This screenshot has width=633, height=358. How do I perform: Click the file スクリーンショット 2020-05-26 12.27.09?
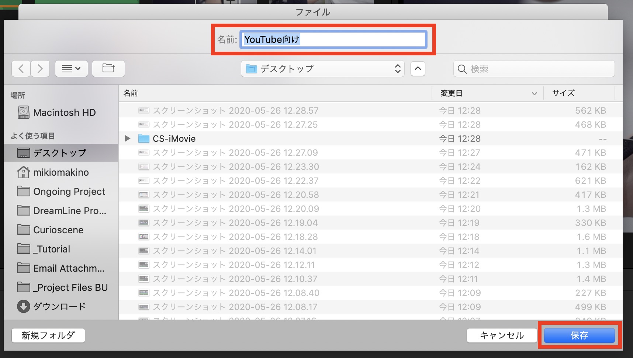pyautogui.click(x=370, y=152)
